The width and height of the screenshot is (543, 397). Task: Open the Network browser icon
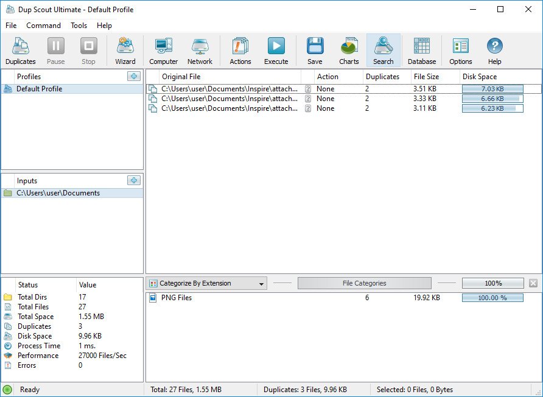(200, 50)
